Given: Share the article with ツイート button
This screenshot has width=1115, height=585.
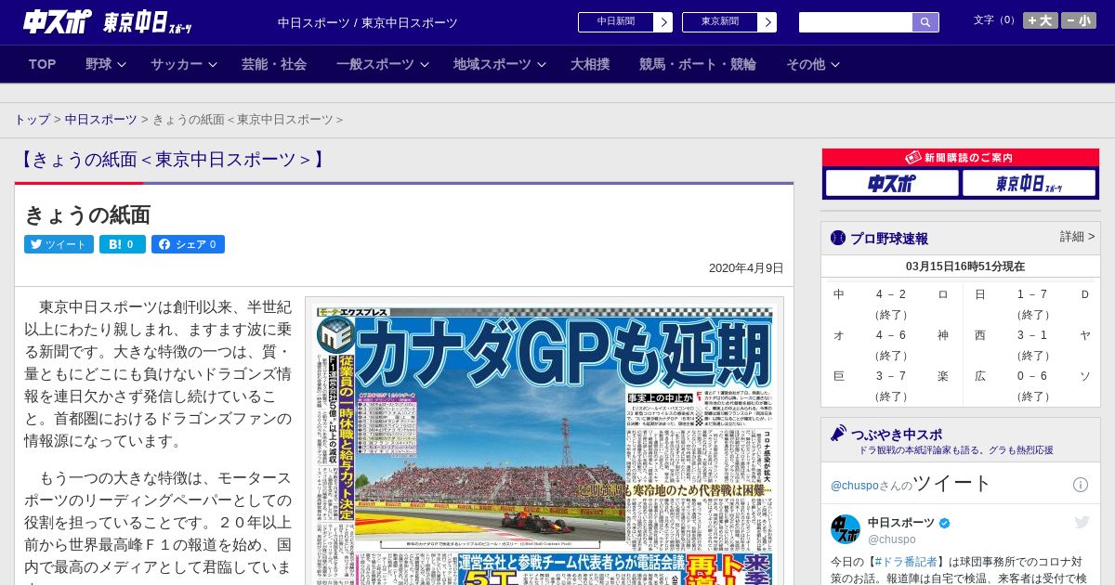Looking at the screenshot, I should (x=59, y=244).
